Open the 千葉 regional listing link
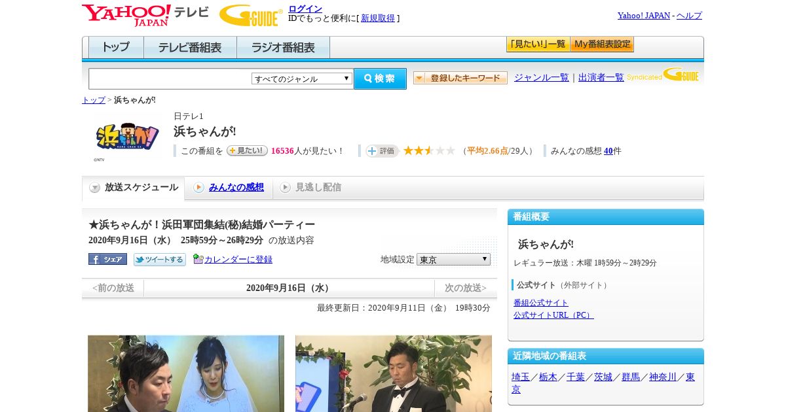 pyautogui.click(x=576, y=377)
